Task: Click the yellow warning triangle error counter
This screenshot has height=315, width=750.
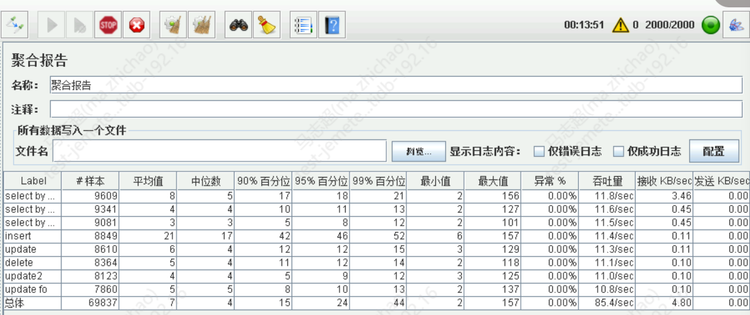Action: (x=621, y=25)
